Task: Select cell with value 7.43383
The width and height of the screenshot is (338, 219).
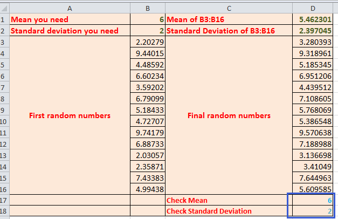Action: (x=148, y=178)
